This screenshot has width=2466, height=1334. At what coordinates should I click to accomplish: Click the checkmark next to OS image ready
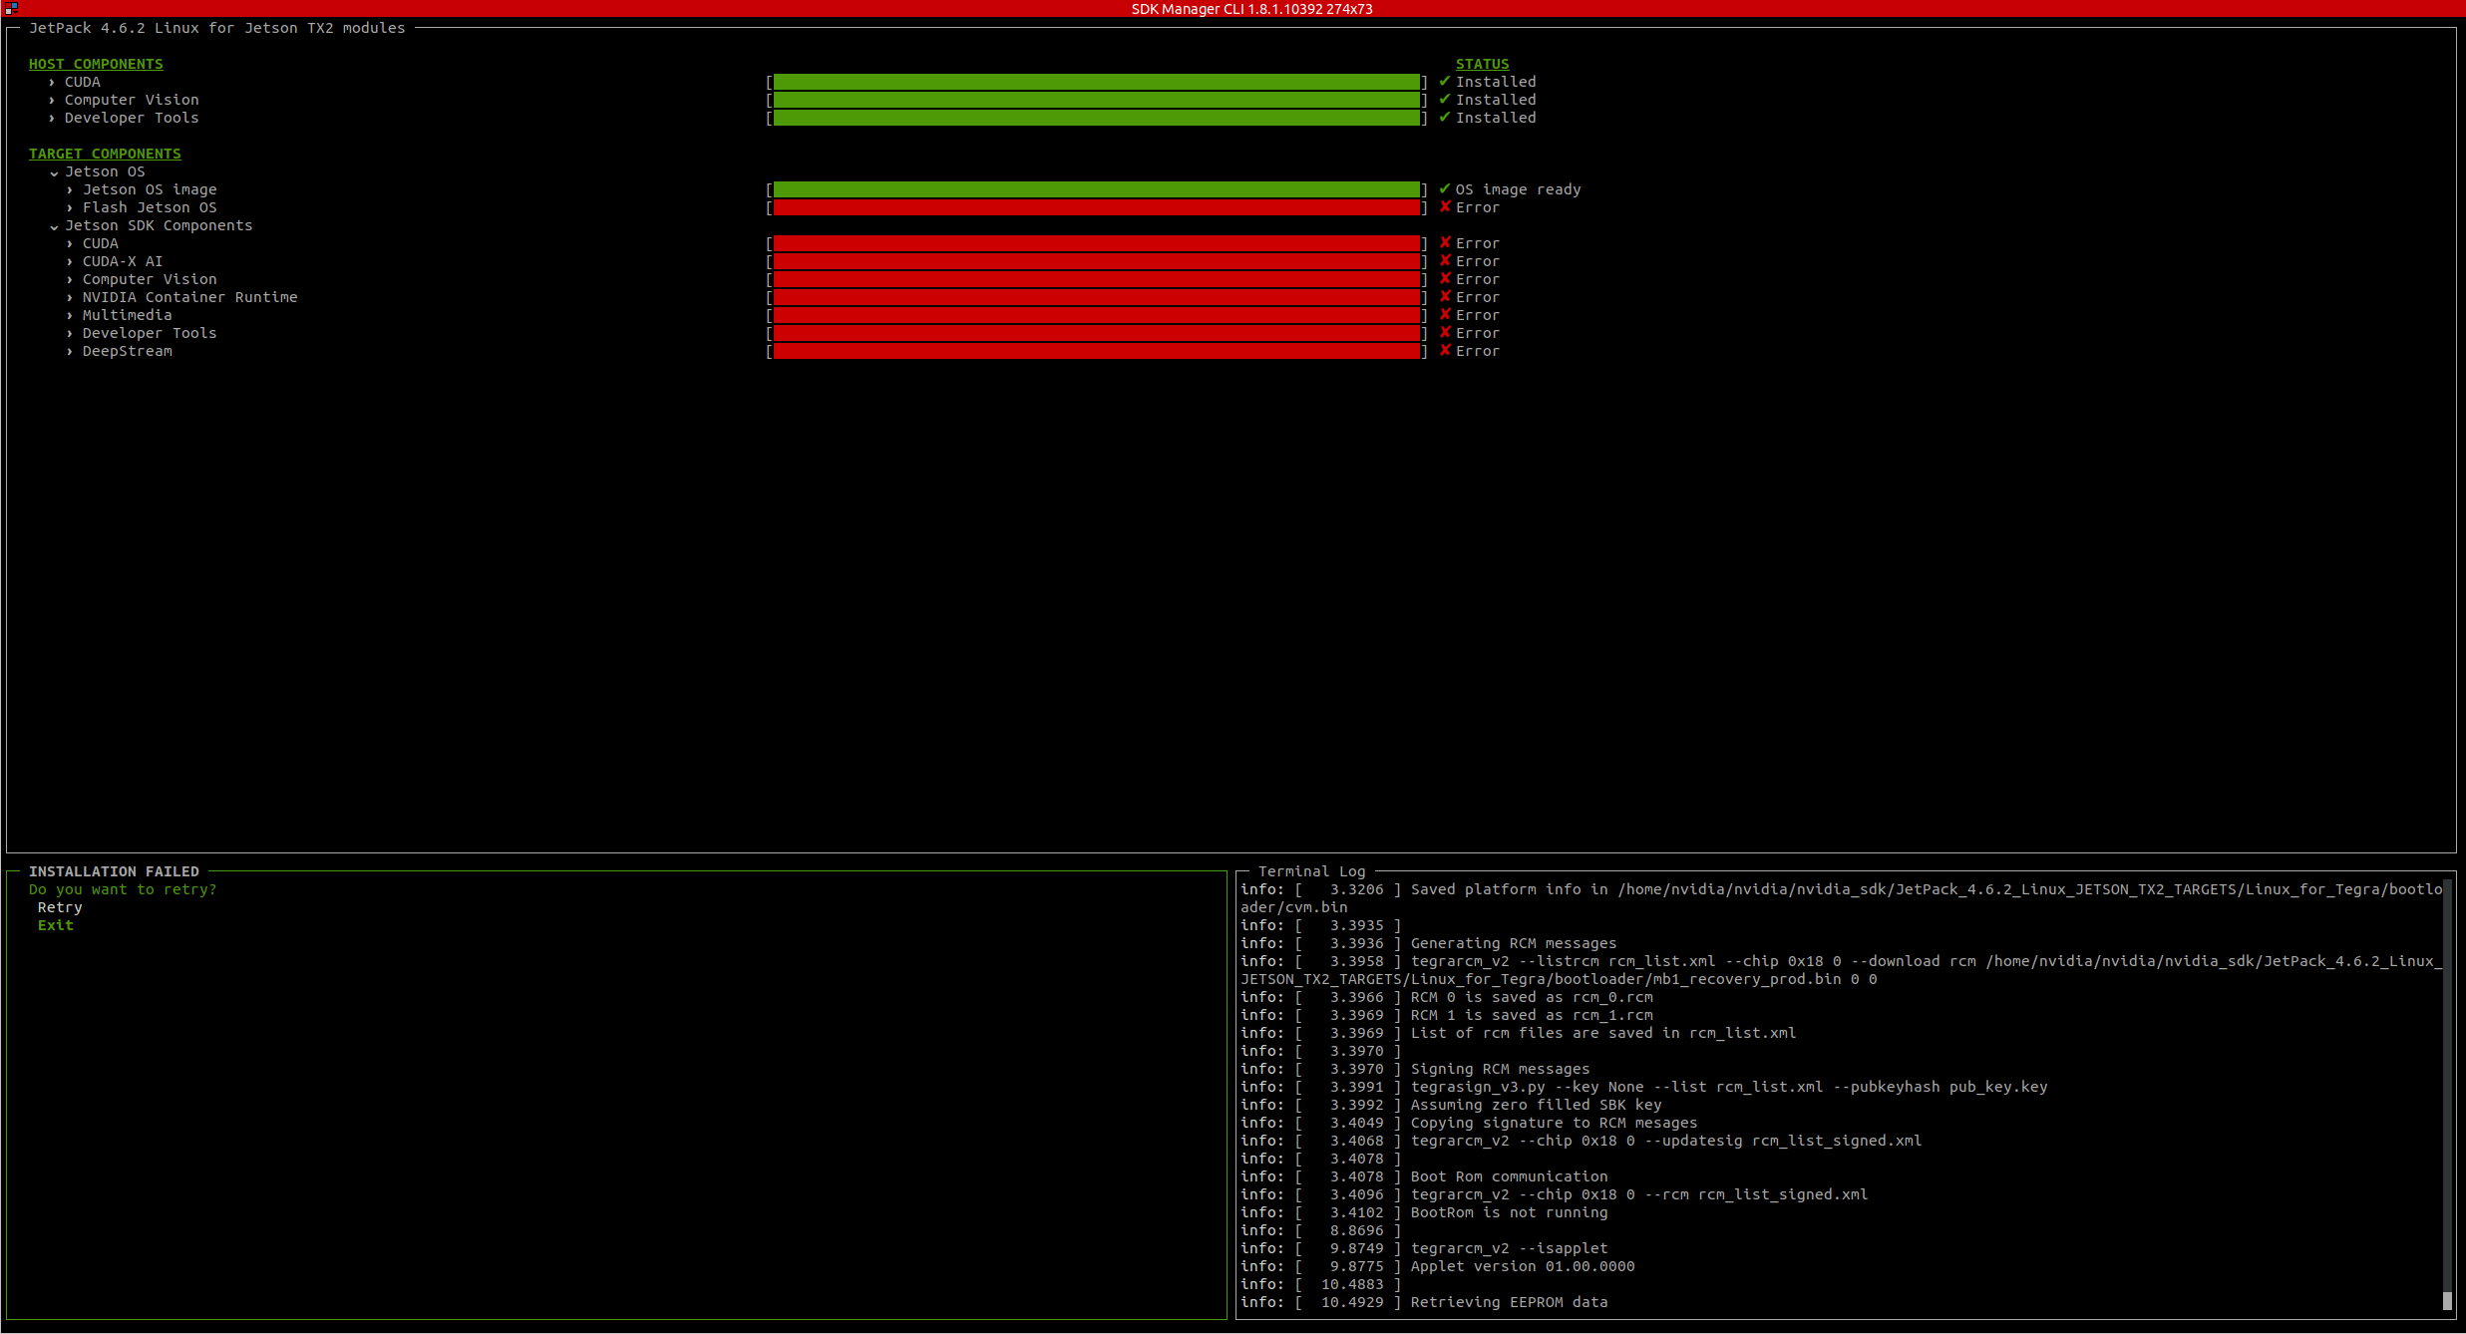[x=1445, y=189]
